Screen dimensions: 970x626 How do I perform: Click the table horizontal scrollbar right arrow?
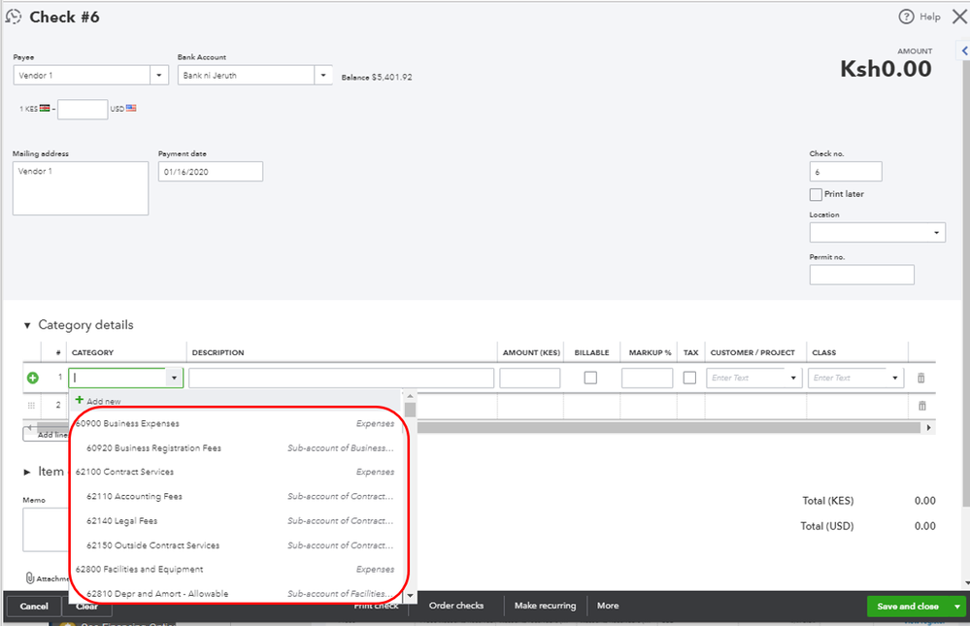tap(928, 427)
